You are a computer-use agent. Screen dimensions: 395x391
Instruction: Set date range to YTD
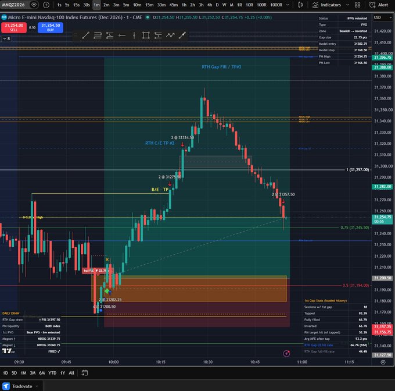(x=52, y=373)
